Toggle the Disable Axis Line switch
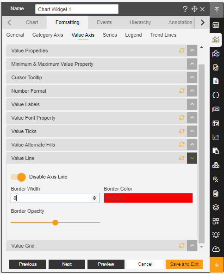 pos(18,177)
